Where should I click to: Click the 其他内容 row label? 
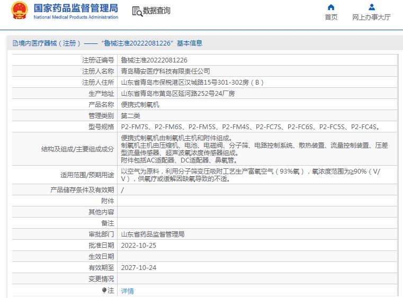coord(101,212)
